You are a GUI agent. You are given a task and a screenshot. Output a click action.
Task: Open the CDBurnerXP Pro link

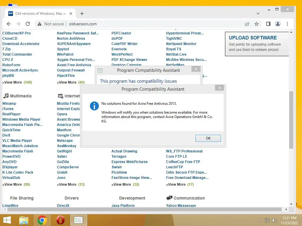coord(17,33)
